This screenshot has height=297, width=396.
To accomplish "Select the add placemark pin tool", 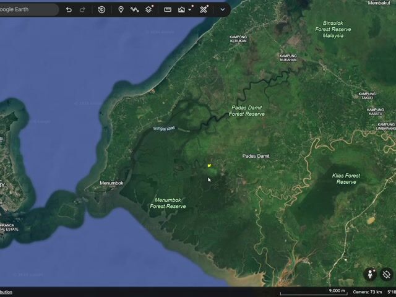I will pos(121,10).
